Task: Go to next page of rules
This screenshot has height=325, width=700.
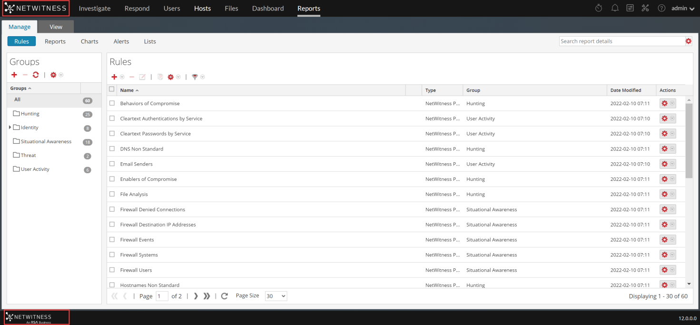Action: pos(196,296)
